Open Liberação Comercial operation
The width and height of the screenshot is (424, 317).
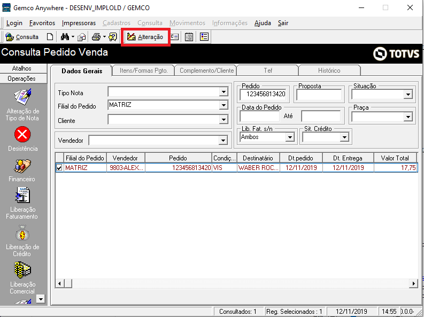pyautogui.click(x=22, y=278)
